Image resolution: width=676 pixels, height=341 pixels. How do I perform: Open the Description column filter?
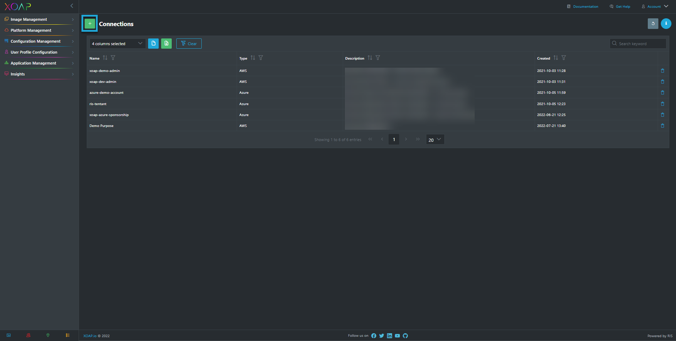(378, 58)
